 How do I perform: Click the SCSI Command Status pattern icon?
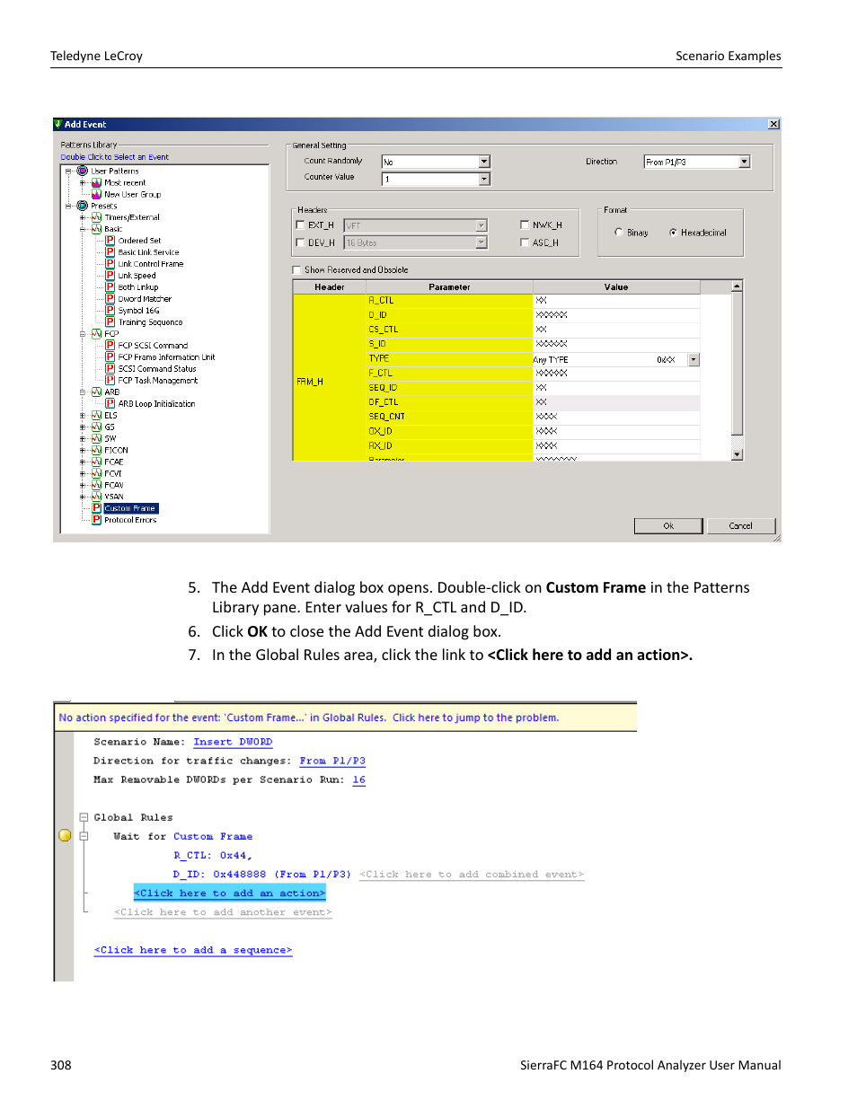[110, 369]
